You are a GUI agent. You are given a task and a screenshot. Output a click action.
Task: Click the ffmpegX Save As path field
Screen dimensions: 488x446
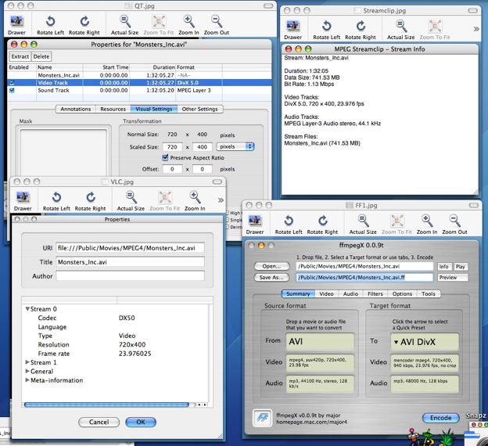point(364,278)
